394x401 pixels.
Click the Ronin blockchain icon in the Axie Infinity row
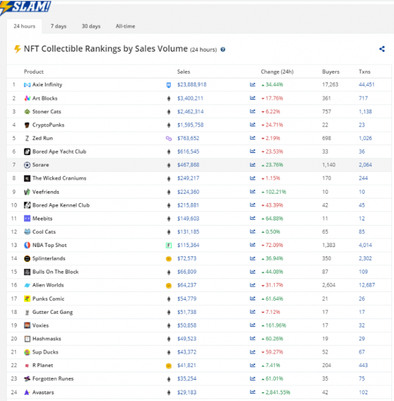[168, 85]
